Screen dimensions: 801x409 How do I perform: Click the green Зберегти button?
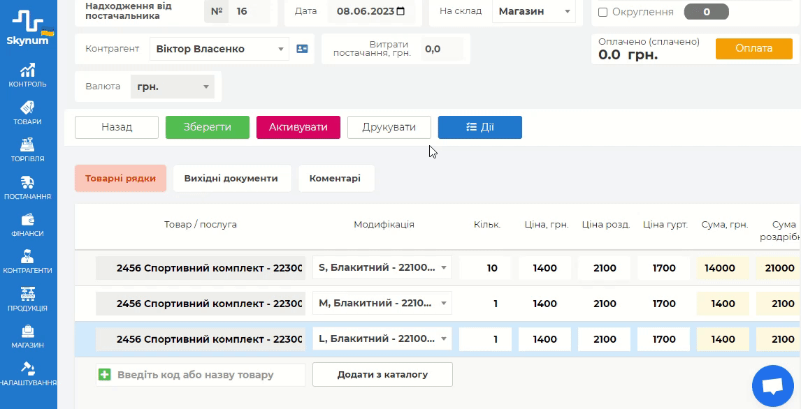(x=208, y=128)
